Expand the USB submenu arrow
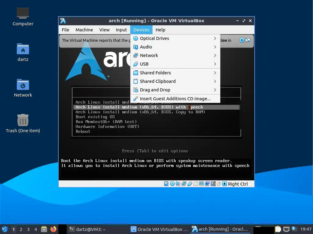Screen dimensions: 313x234 tap(215, 64)
